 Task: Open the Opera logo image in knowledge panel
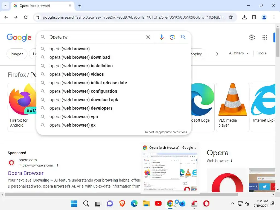coord(227,180)
